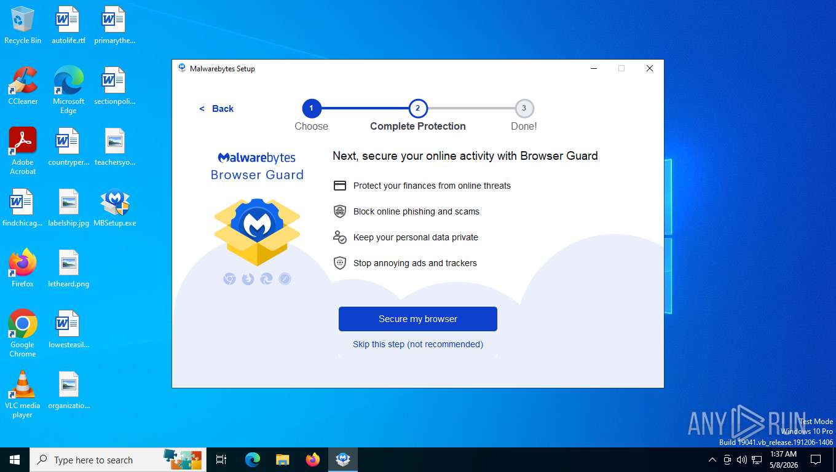Click the Secure my browser button

tap(418, 319)
